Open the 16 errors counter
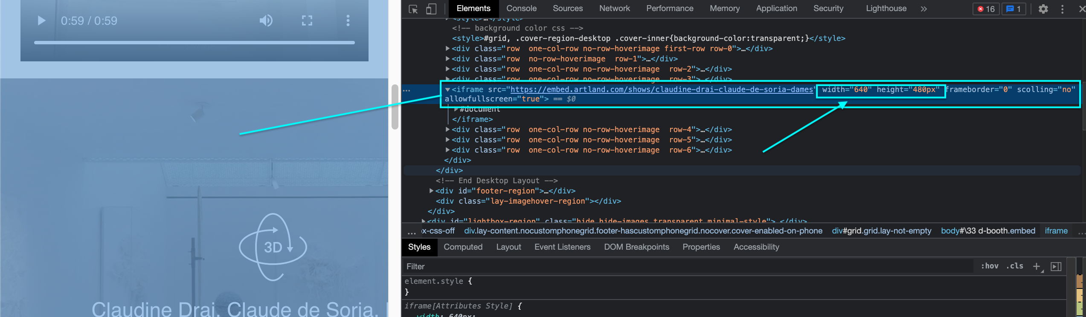The image size is (1086, 317). (x=986, y=9)
